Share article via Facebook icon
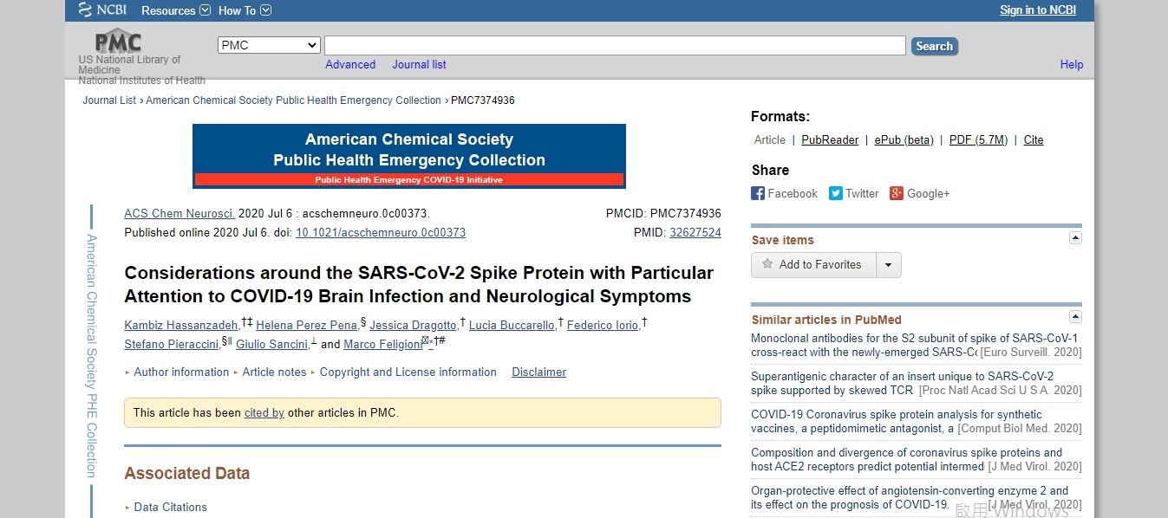The height and width of the screenshot is (518, 1168). point(758,194)
